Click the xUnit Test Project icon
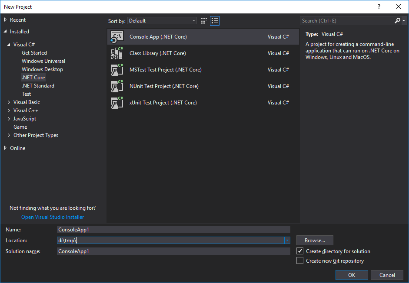 pyautogui.click(x=117, y=102)
